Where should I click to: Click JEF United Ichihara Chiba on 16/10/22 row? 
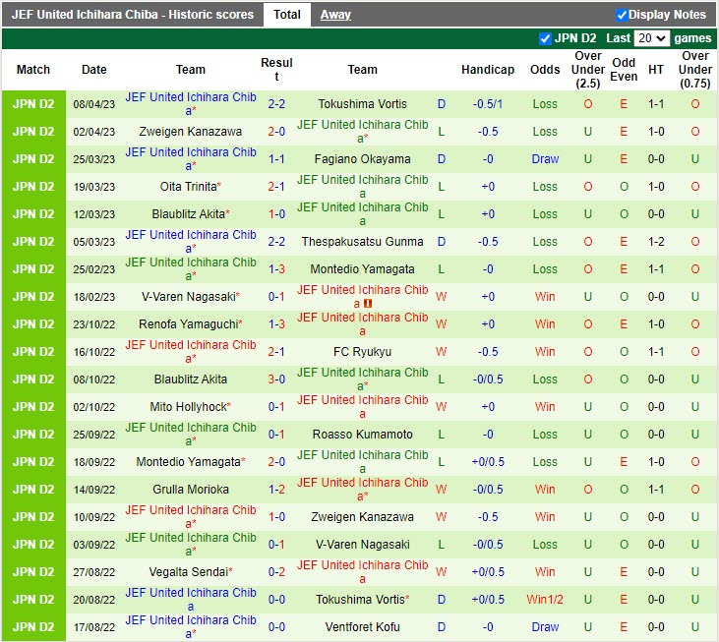[x=190, y=351]
